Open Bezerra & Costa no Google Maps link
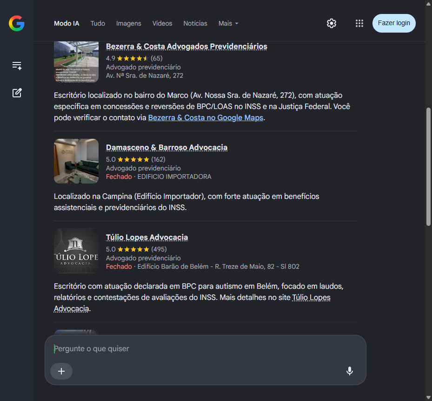The width and height of the screenshot is (432, 401). click(206, 117)
